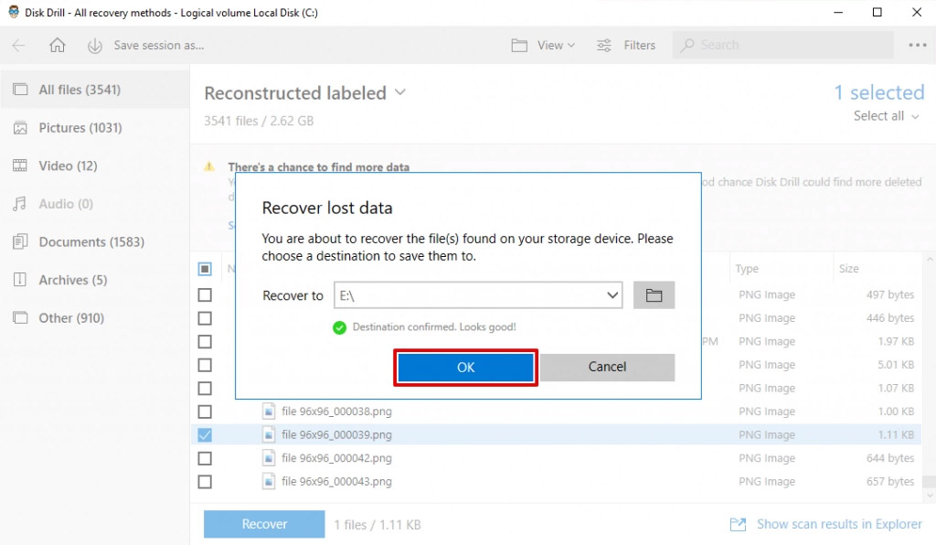Open the Recover to path dropdown
Image resolution: width=936 pixels, height=545 pixels.
point(612,295)
